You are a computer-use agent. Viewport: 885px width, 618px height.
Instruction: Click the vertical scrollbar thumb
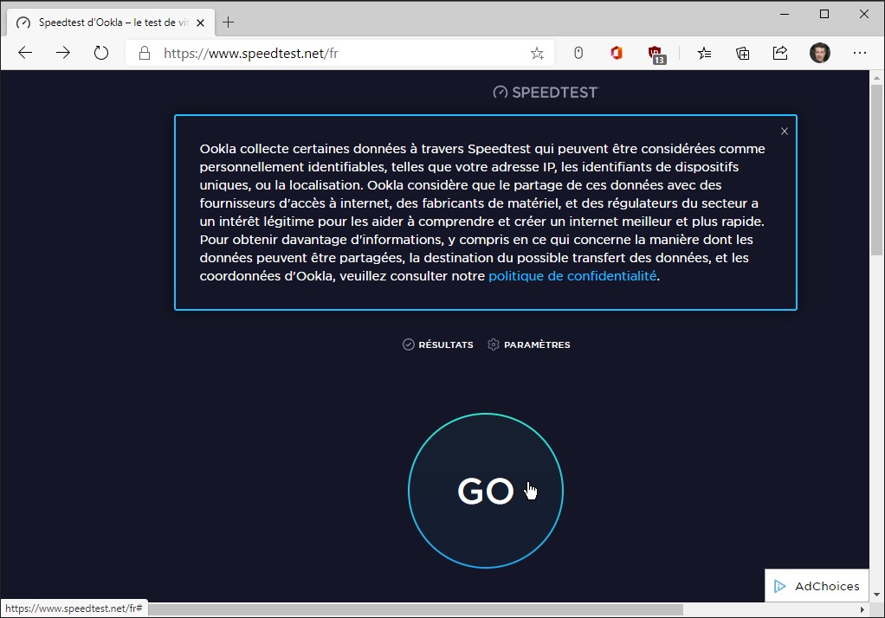876,170
